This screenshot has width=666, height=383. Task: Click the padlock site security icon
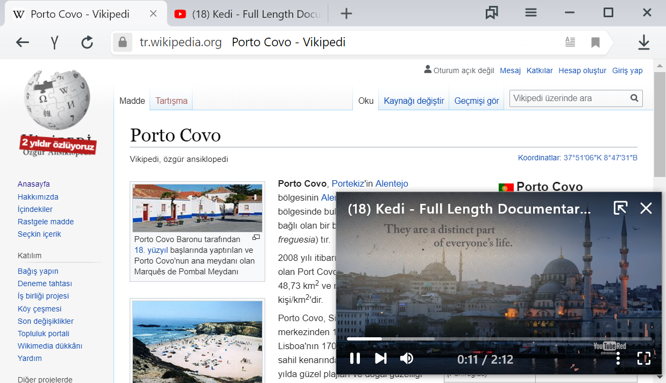click(x=123, y=42)
